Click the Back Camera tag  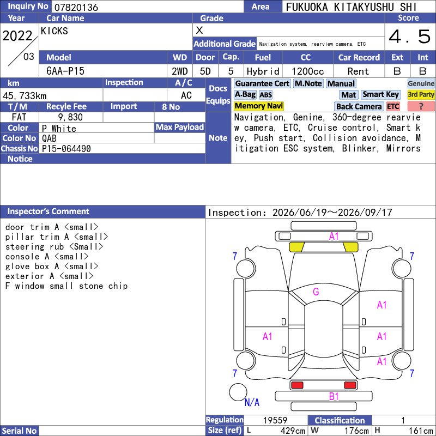tap(359, 106)
